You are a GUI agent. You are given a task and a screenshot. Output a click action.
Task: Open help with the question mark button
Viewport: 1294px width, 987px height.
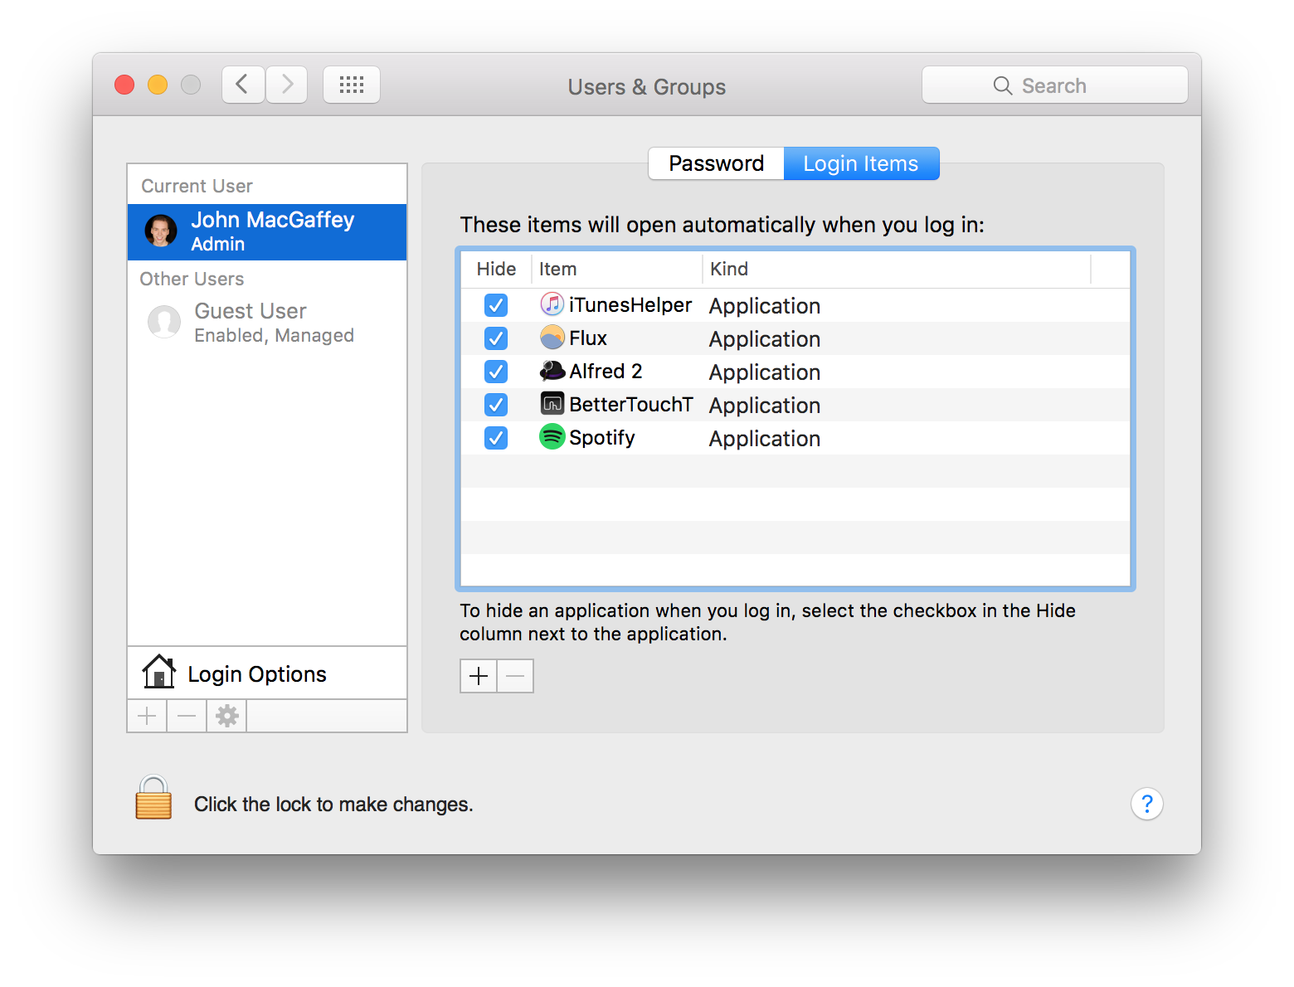coord(1147,804)
